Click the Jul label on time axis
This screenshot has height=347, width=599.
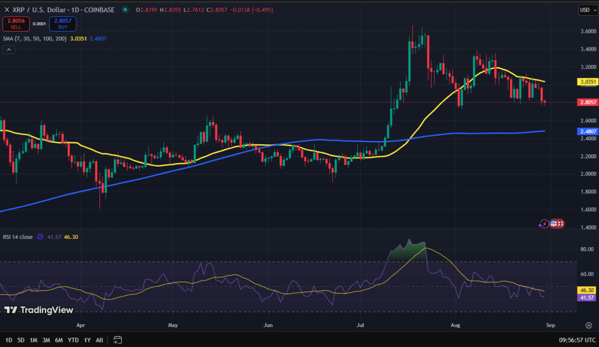tap(360, 325)
